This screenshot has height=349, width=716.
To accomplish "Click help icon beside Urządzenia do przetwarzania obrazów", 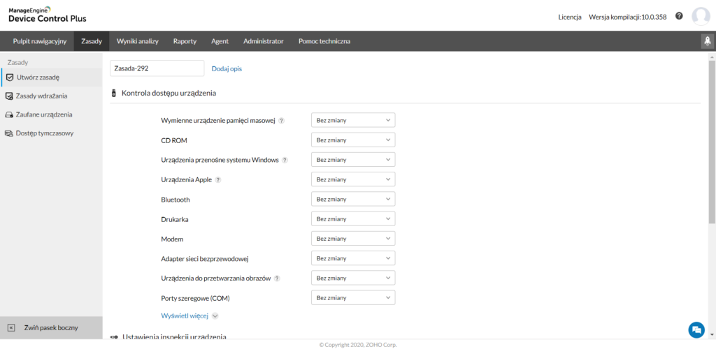I will (x=277, y=279).
